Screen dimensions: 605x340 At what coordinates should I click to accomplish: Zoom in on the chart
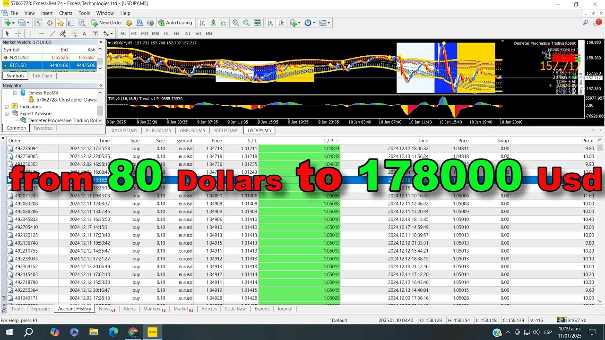click(x=236, y=23)
